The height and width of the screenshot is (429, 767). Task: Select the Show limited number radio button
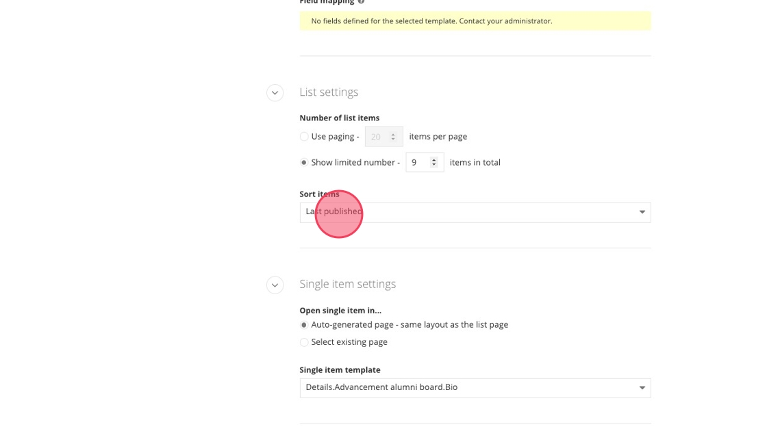click(304, 163)
